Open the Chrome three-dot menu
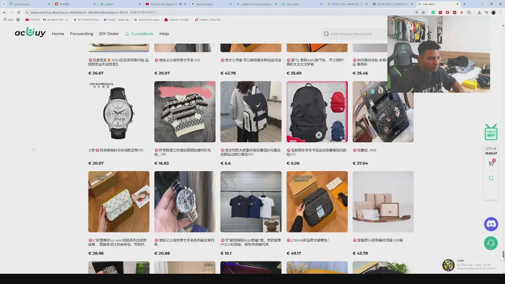This screenshot has width=505, height=284. [500, 12]
